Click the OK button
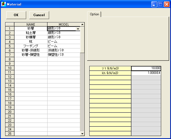Image resolution: width=171 pixels, height=139 pixels. [x=16, y=15]
